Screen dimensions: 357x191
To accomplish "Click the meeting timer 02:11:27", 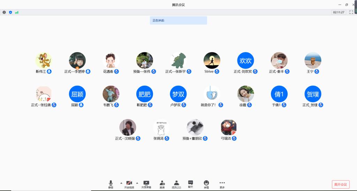I will point(339,12).
